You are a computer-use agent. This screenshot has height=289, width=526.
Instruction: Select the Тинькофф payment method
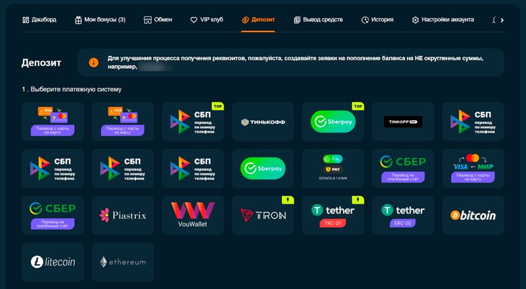pos(262,122)
